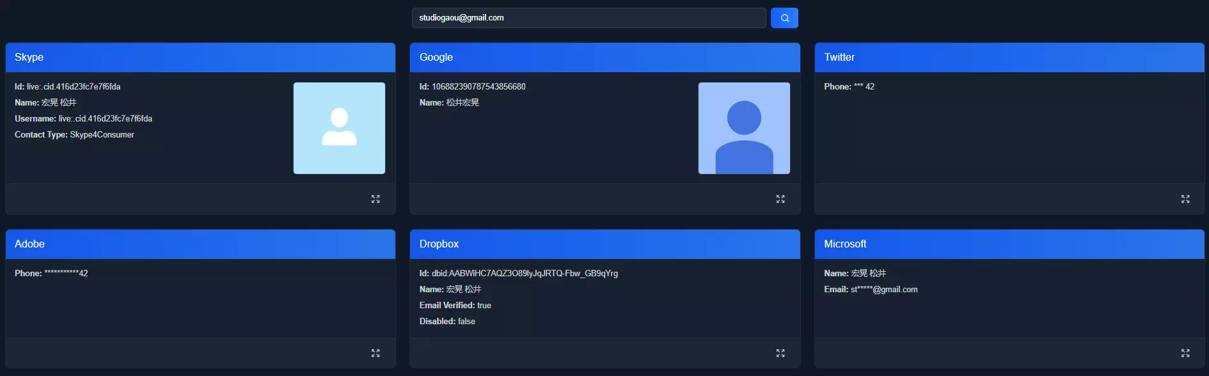Expand the Dropbox card

point(780,353)
